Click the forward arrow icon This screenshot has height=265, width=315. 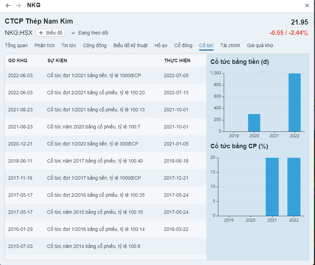tap(18, 5)
